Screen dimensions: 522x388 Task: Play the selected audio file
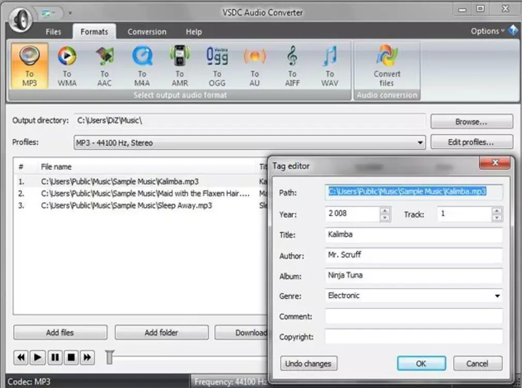(38, 358)
